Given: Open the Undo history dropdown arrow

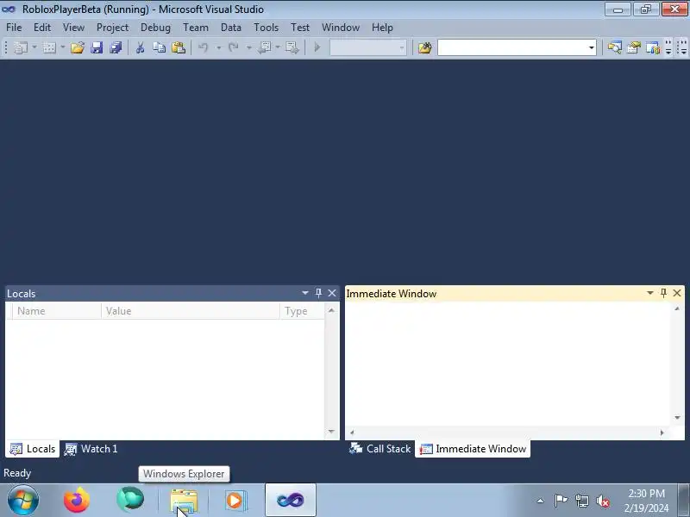Looking at the screenshot, I should [x=218, y=47].
